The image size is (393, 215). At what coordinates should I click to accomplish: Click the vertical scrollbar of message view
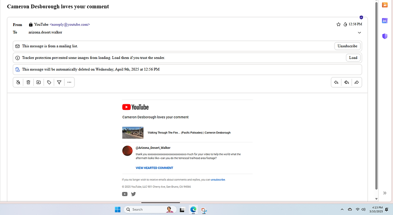click(376, 95)
